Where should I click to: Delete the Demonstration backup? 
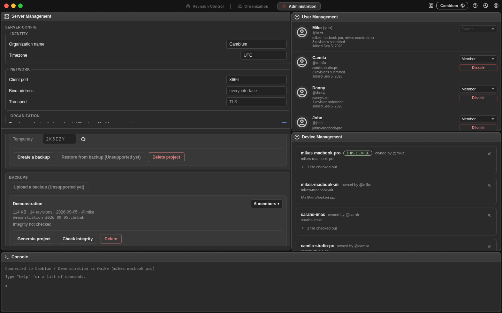(111, 239)
